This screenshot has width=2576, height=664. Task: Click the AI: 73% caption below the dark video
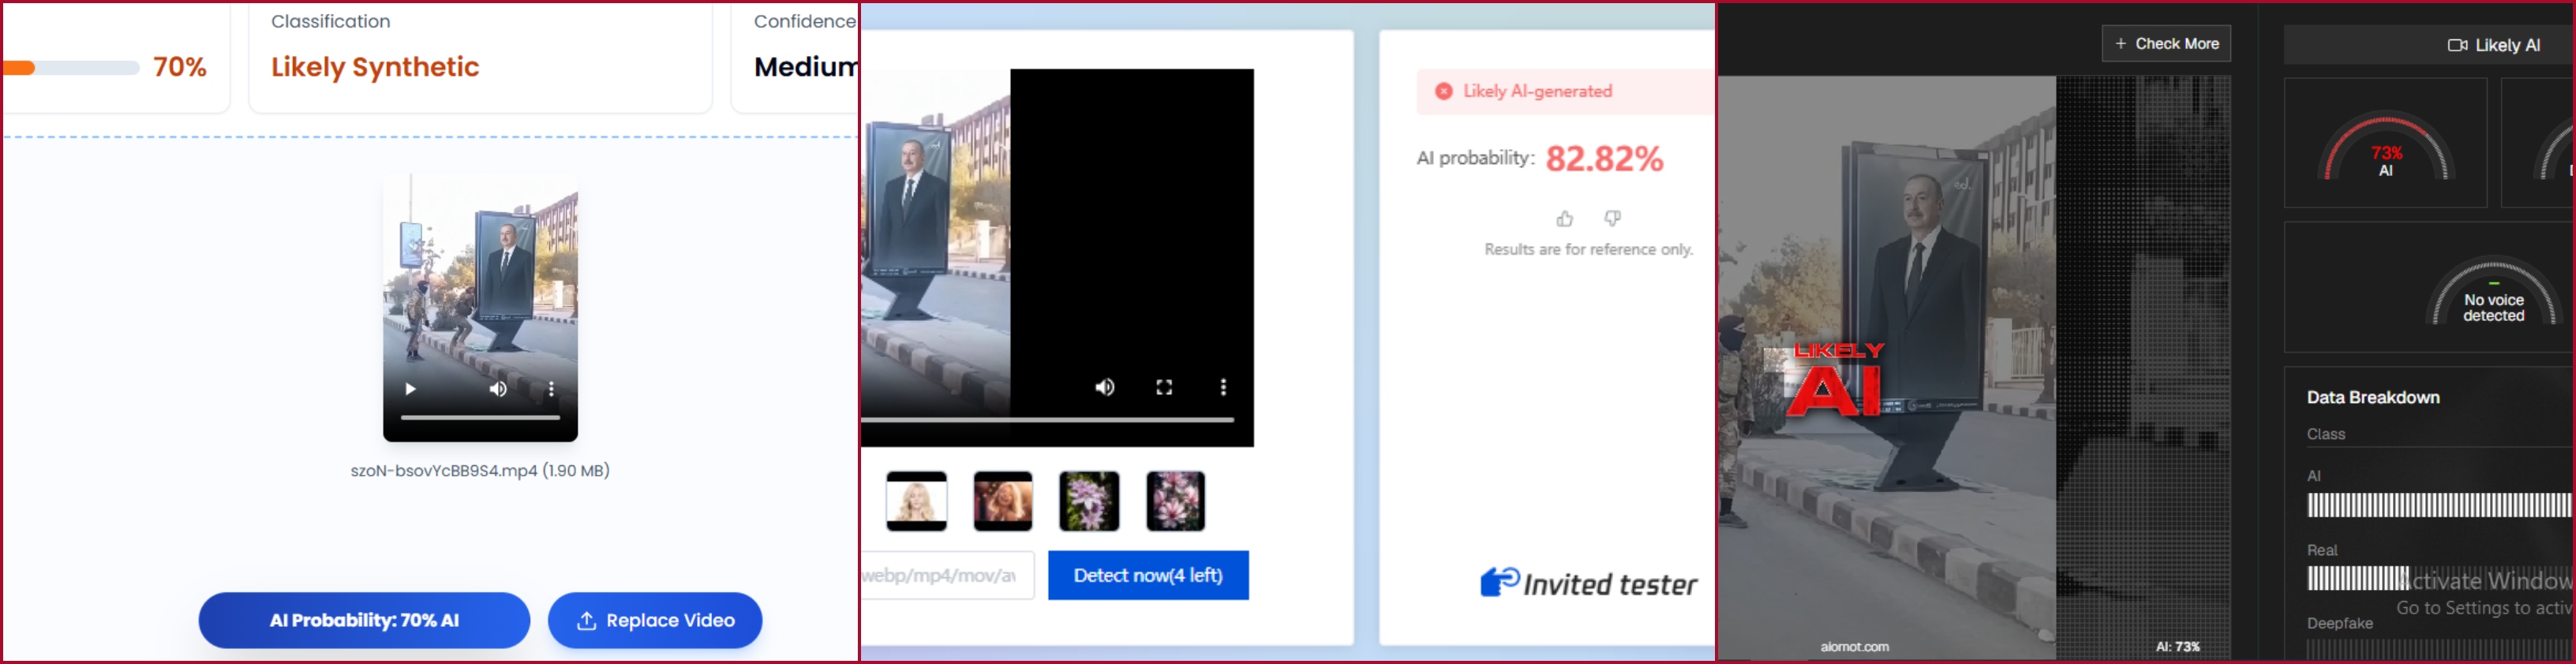(2178, 647)
